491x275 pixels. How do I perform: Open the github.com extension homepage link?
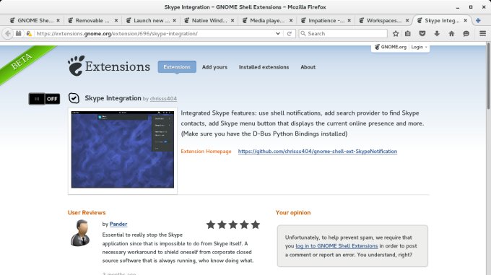(x=318, y=151)
